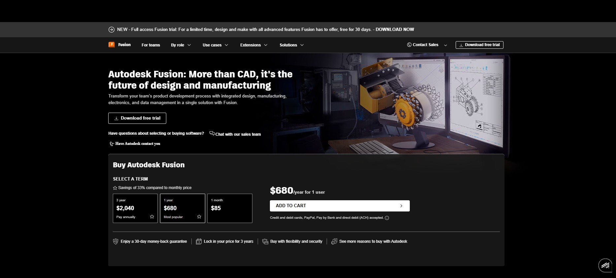Click the DOWNLOAD NOW banner link
This screenshot has width=616, height=278.
[395, 30]
